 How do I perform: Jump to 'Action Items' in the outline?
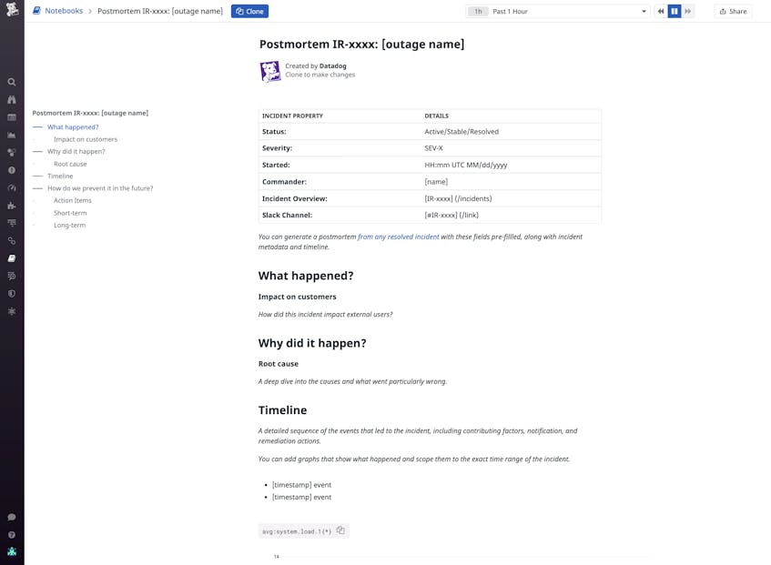(x=73, y=200)
